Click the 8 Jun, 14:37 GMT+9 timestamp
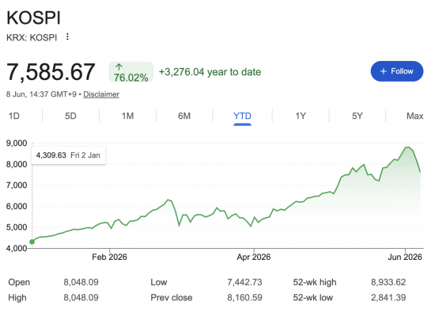The height and width of the screenshot is (317, 435). point(41,94)
